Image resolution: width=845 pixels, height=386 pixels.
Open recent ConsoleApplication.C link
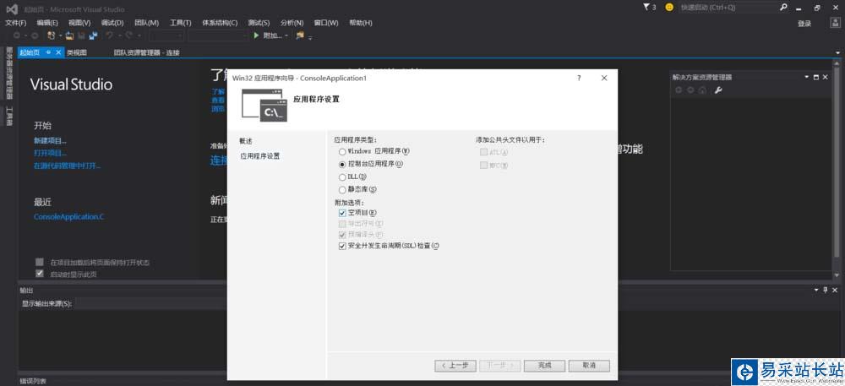[x=69, y=216]
